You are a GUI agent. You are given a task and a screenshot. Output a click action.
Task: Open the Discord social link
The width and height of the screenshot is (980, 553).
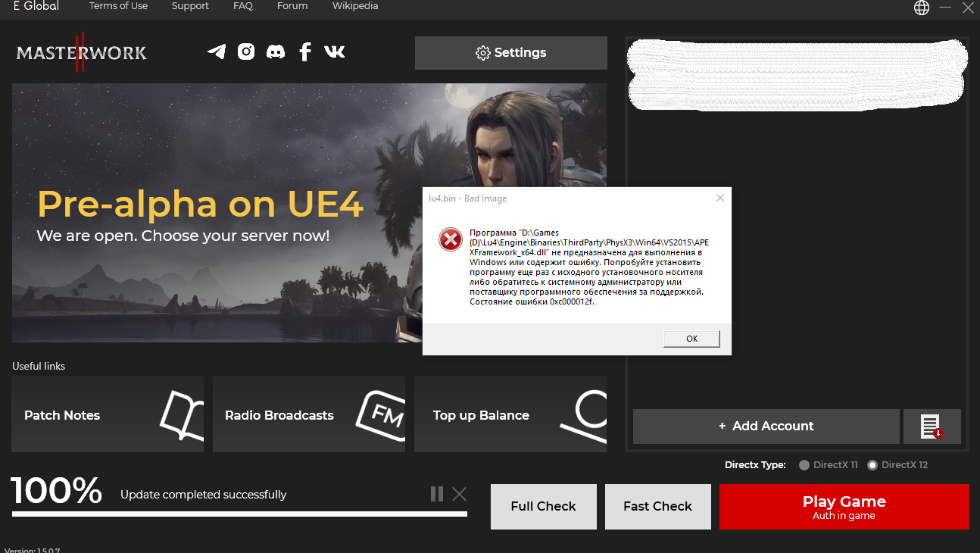tap(276, 52)
